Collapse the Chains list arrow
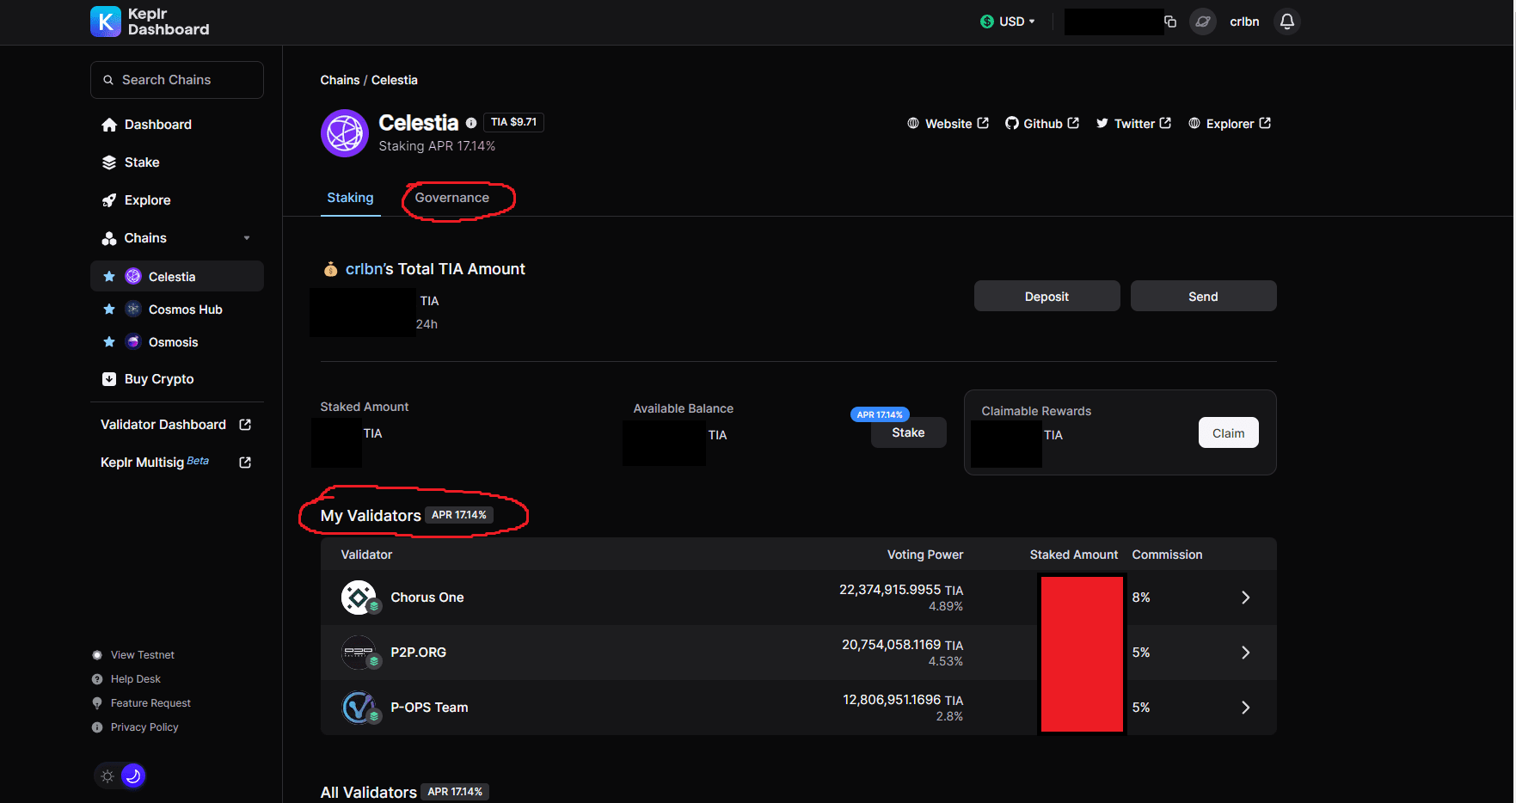1516x803 pixels. point(247,238)
